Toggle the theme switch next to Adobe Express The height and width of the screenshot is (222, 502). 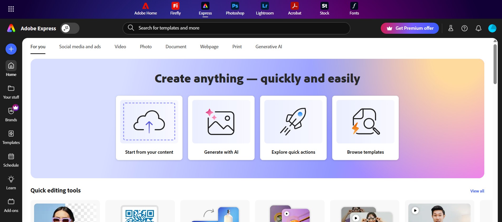(70, 28)
